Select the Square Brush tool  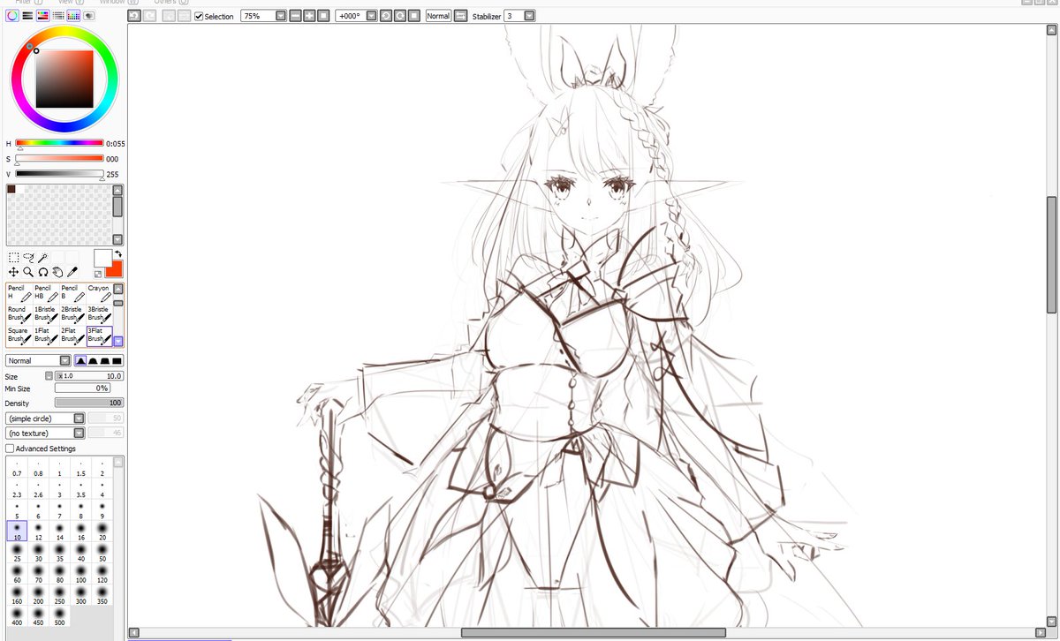click(19, 336)
